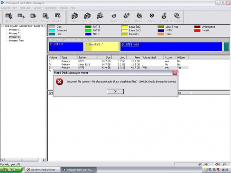Select the D: NTFS 43.0 GB row

[118, 67]
